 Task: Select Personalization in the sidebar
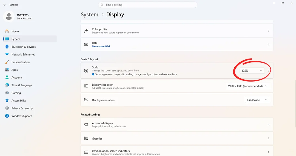(x=30, y=62)
